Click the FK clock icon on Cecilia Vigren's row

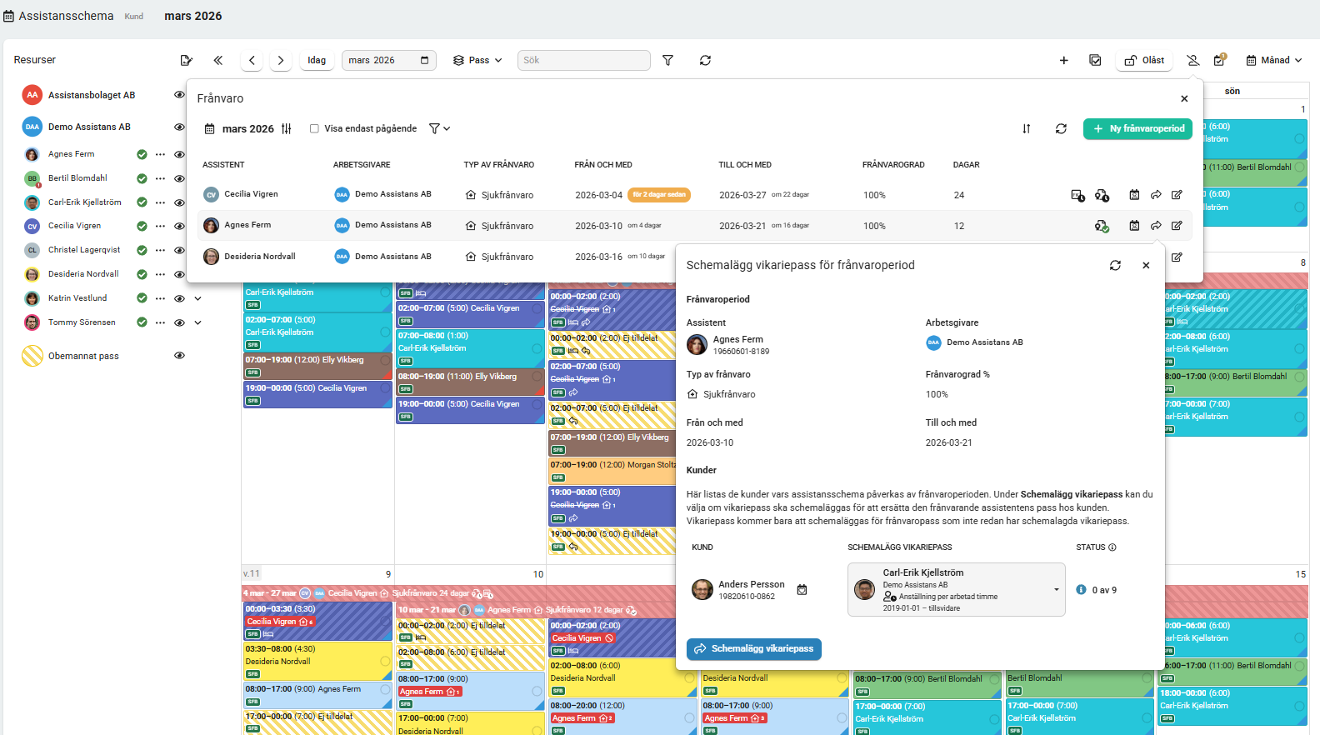pyautogui.click(x=1077, y=195)
